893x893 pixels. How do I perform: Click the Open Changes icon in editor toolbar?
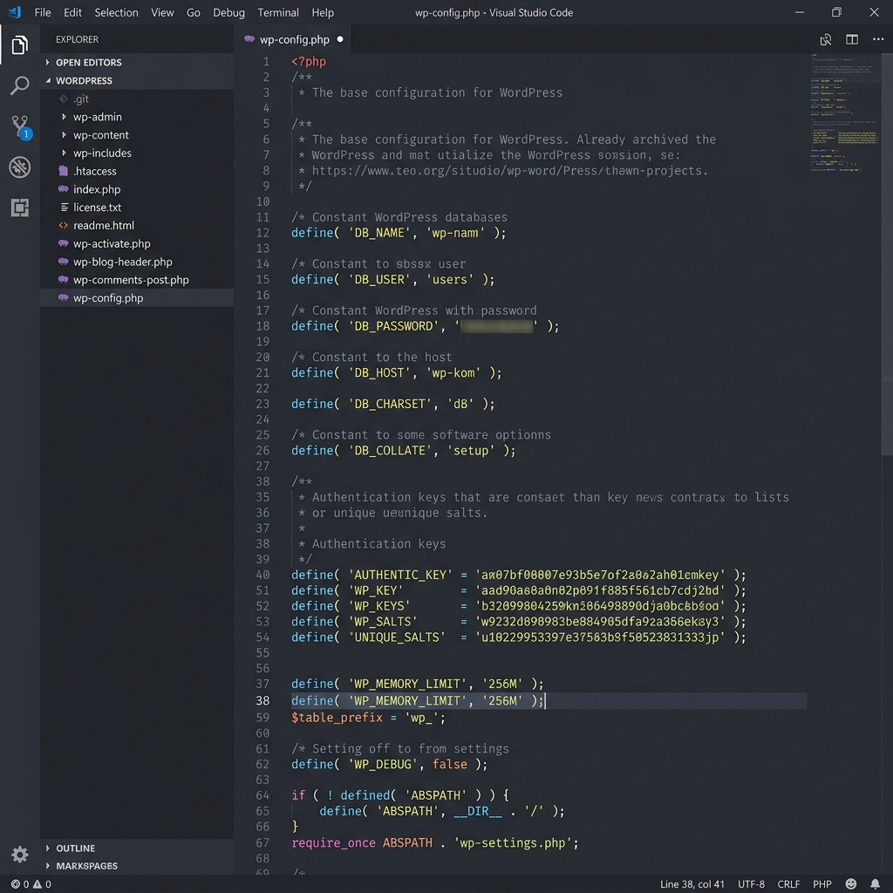click(825, 39)
